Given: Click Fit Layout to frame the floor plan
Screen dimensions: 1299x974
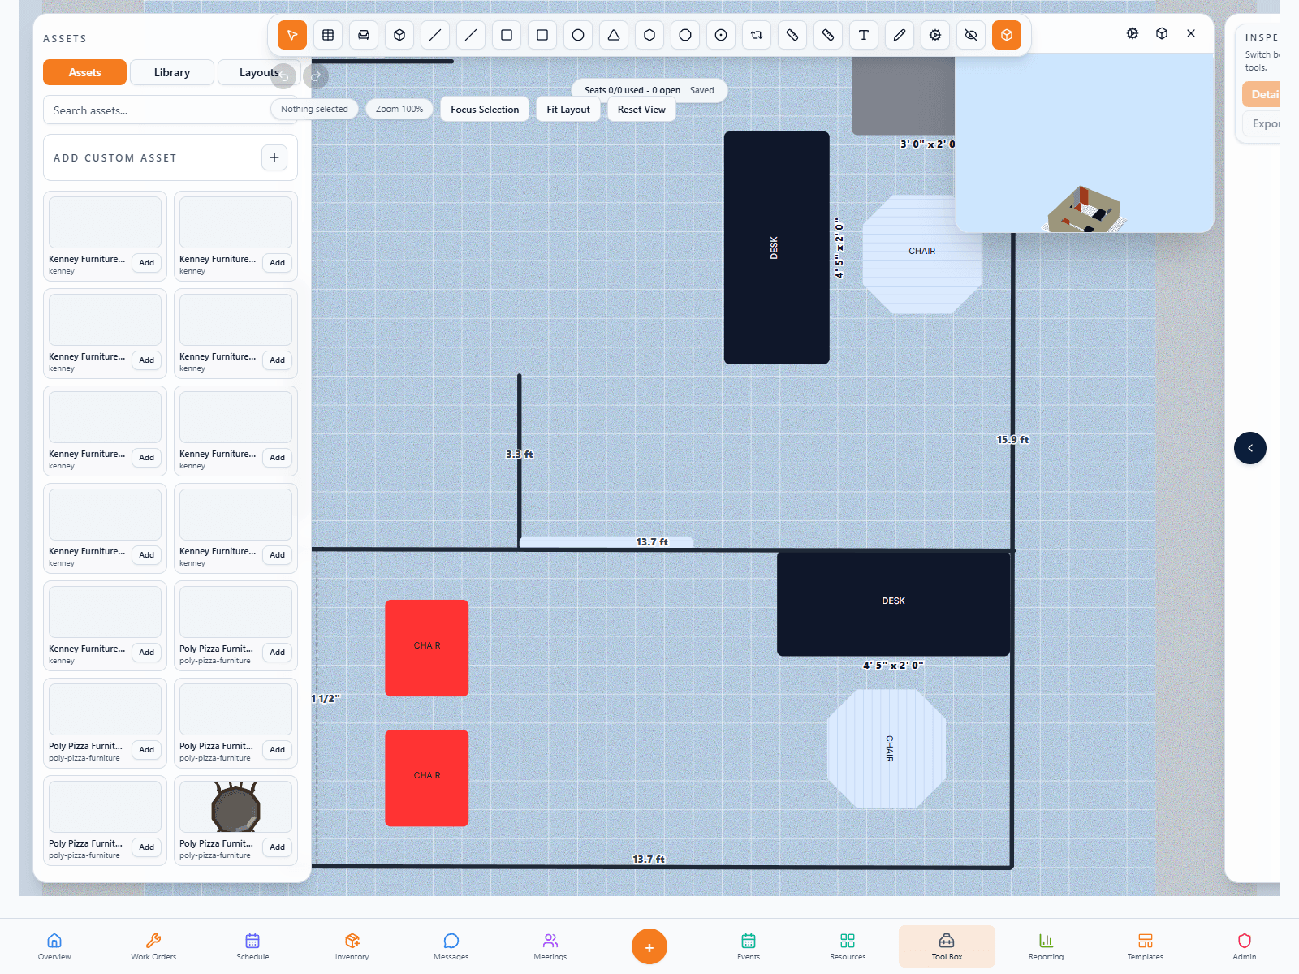Looking at the screenshot, I should [568, 109].
